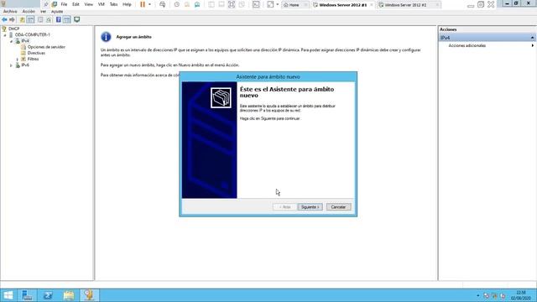Screen dimensions: 537x302
Task: Open Server Manager from the taskbar
Action: 27,295
